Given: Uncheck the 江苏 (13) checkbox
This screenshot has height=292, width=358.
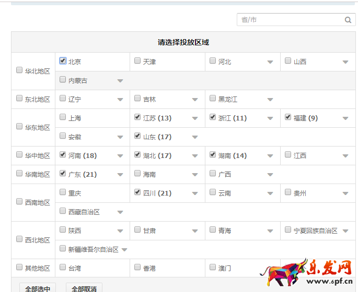Looking at the screenshot, I should point(138,117).
